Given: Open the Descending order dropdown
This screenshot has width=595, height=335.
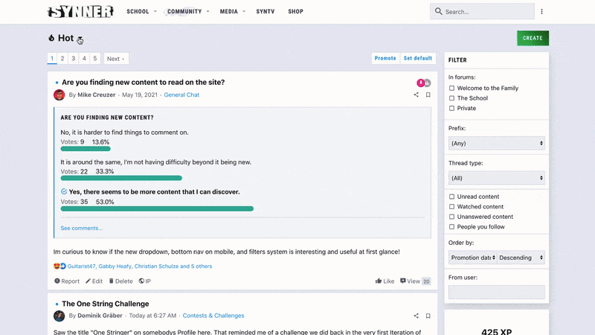Looking at the screenshot, I should click(521, 258).
